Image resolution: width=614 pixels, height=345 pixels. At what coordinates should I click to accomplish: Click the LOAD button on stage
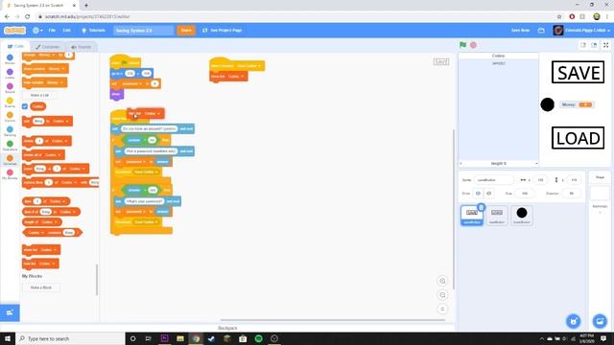tap(578, 138)
